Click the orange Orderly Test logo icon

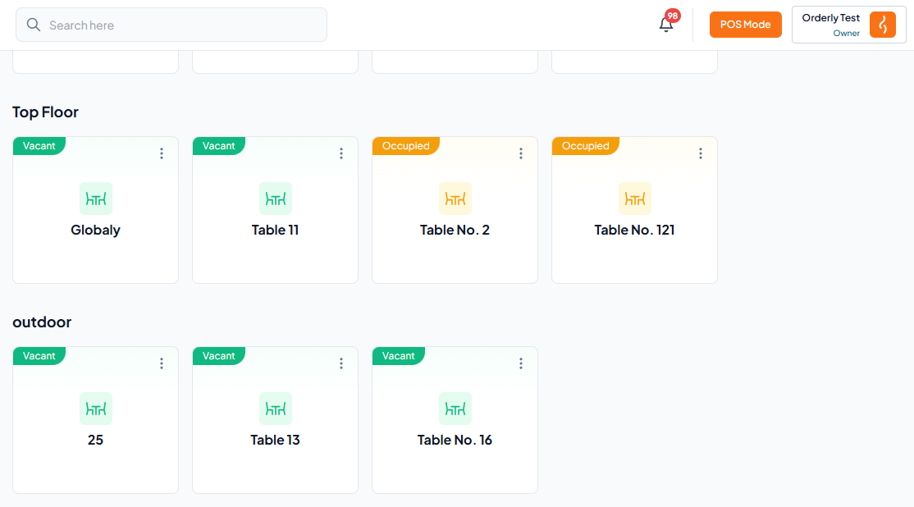coord(883,25)
